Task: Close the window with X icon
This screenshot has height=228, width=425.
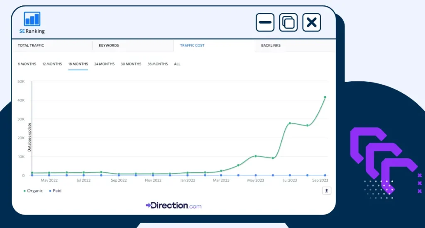Action: (x=311, y=22)
